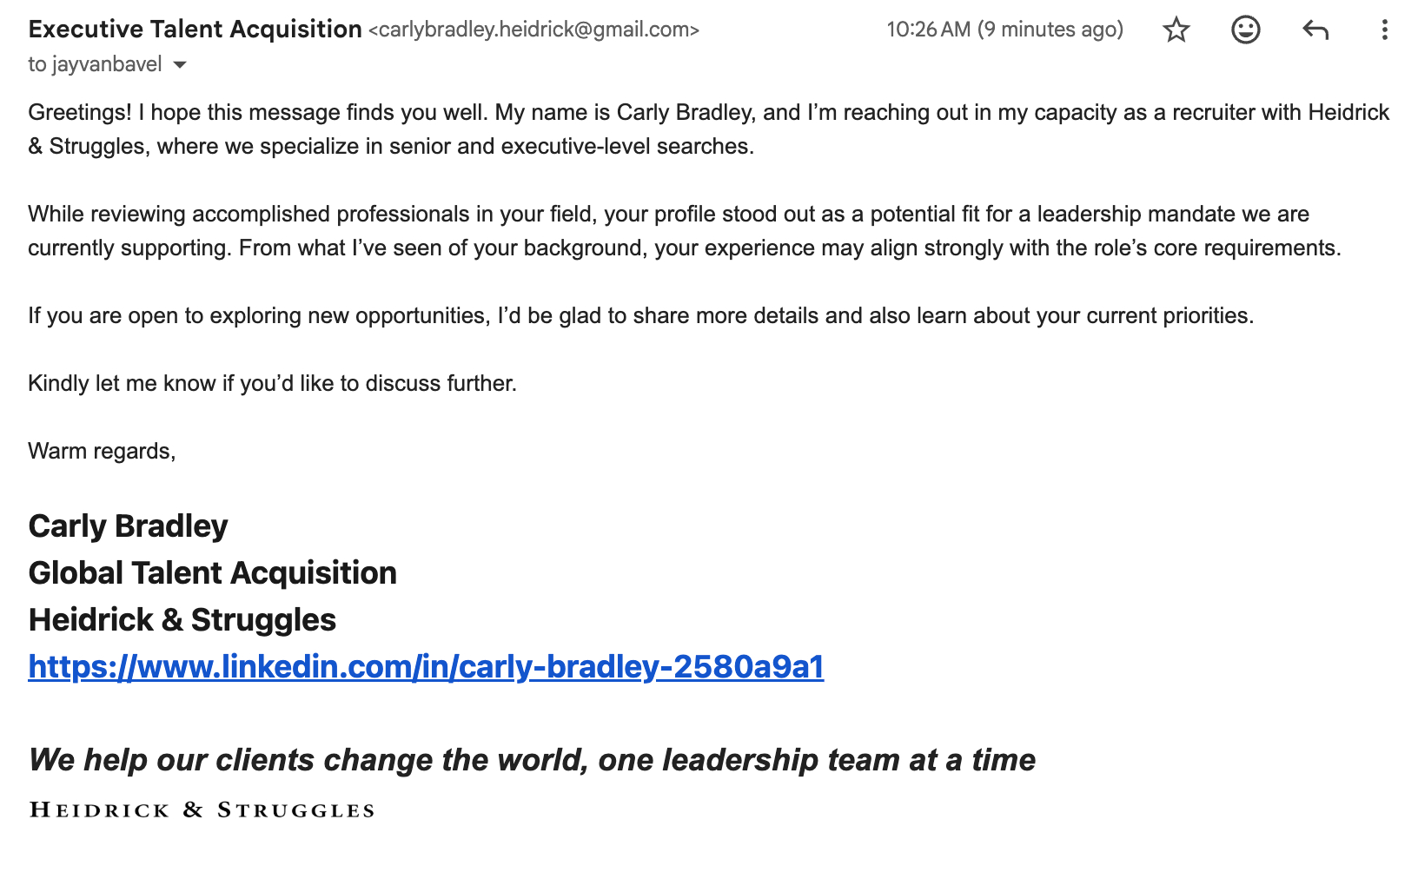
Task: Click the italic tagline about changing the world
Action: (x=532, y=760)
